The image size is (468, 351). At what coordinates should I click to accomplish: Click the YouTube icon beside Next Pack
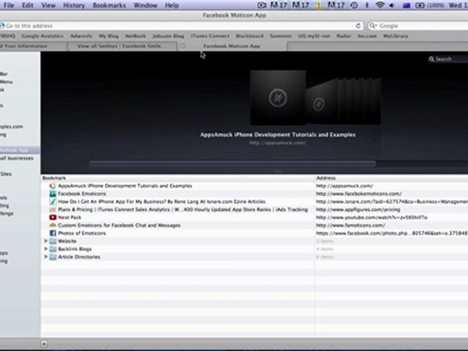pos(53,217)
